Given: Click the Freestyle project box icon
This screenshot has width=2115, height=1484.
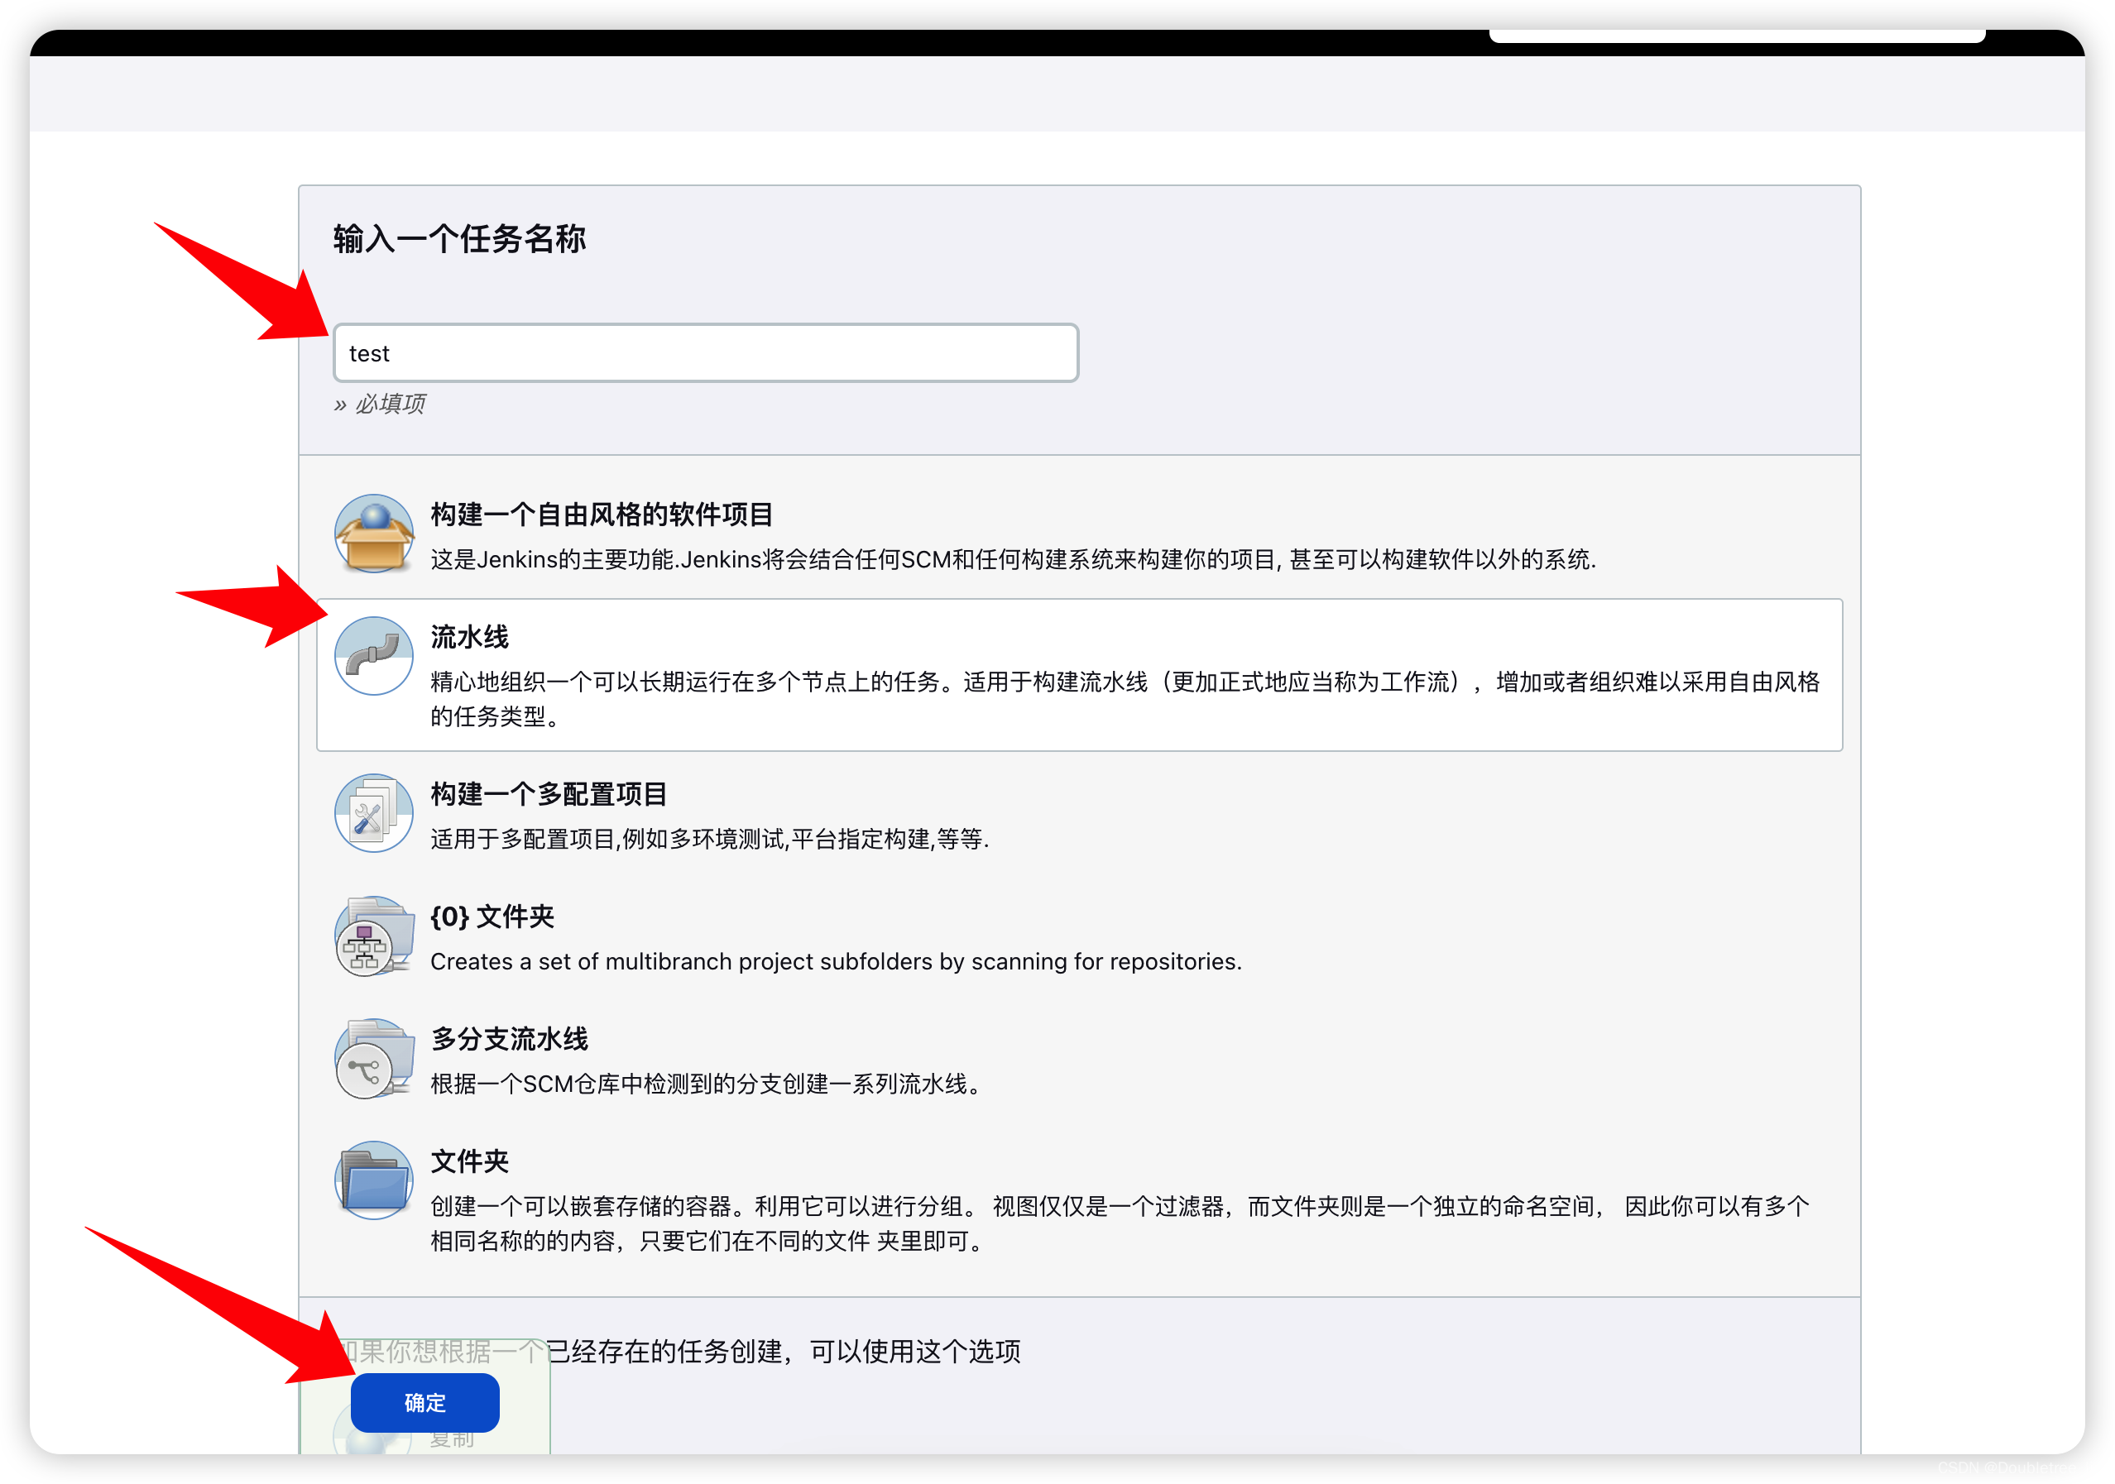Looking at the screenshot, I should (x=373, y=534).
